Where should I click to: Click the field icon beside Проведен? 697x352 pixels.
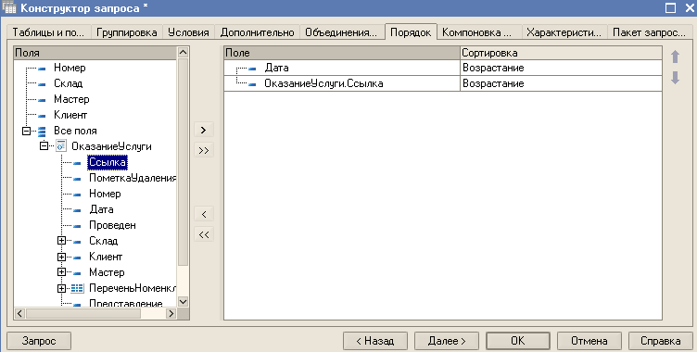click(77, 226)
